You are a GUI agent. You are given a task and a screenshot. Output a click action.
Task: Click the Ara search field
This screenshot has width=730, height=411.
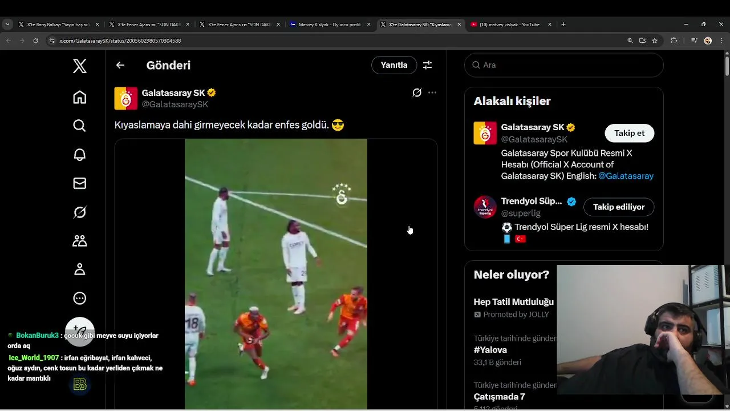564,65
